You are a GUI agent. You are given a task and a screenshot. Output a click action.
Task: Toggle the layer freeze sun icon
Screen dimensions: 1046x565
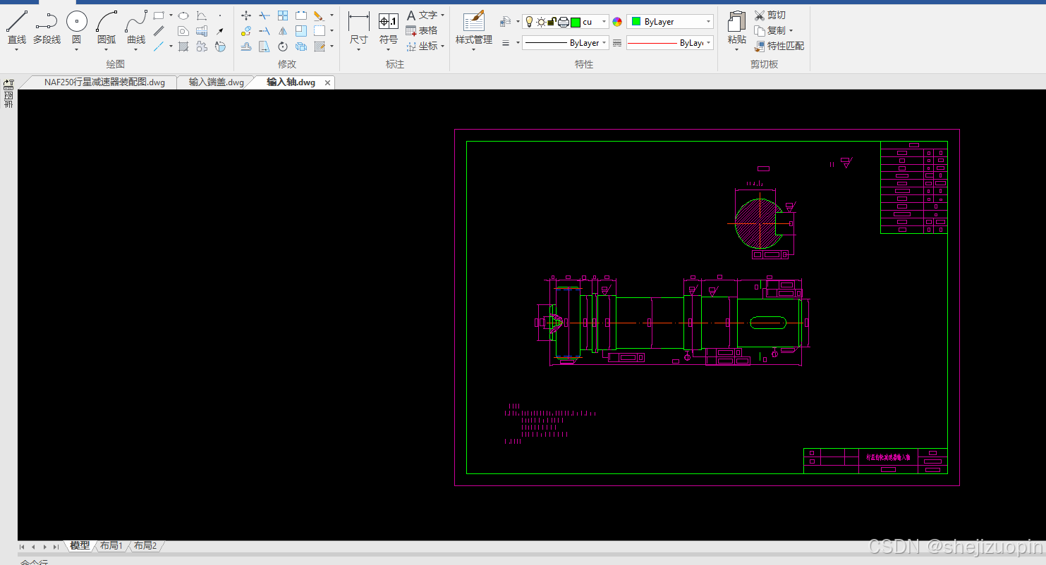(541, 22)
